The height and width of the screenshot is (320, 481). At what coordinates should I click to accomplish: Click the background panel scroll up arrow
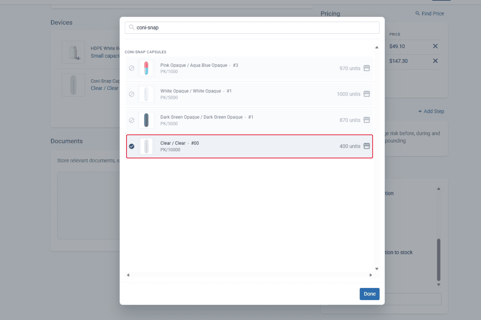[439, 189]
